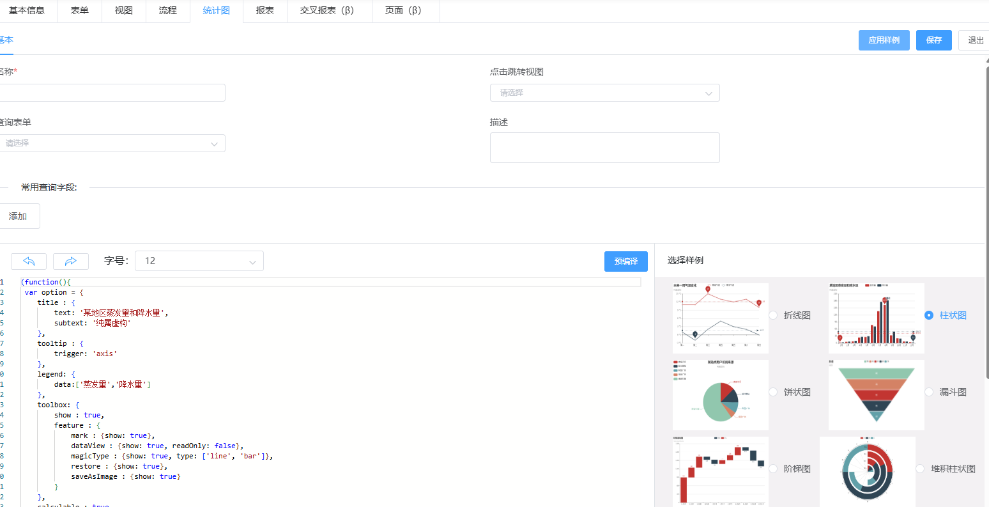
Task: Click the 点击跳转视图 field label
Action: 517,72
